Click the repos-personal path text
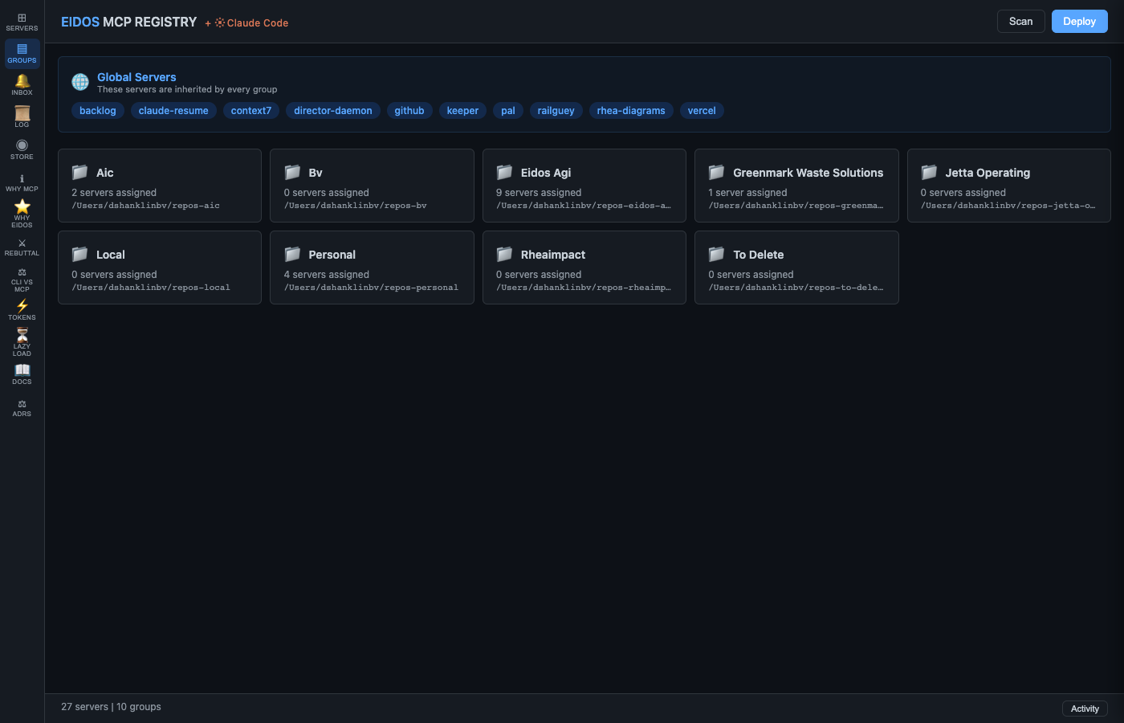This screenshot has width=1124, height=723. point(371,288)
